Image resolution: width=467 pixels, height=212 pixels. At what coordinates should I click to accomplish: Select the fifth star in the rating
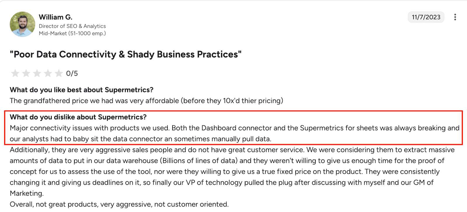tap(58, 73)
